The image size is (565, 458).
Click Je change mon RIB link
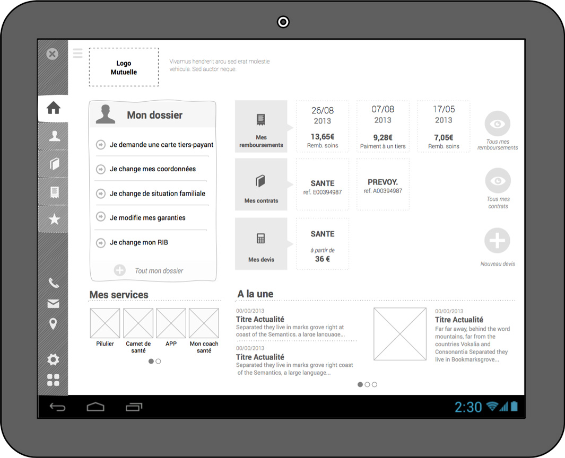(139, 242)
